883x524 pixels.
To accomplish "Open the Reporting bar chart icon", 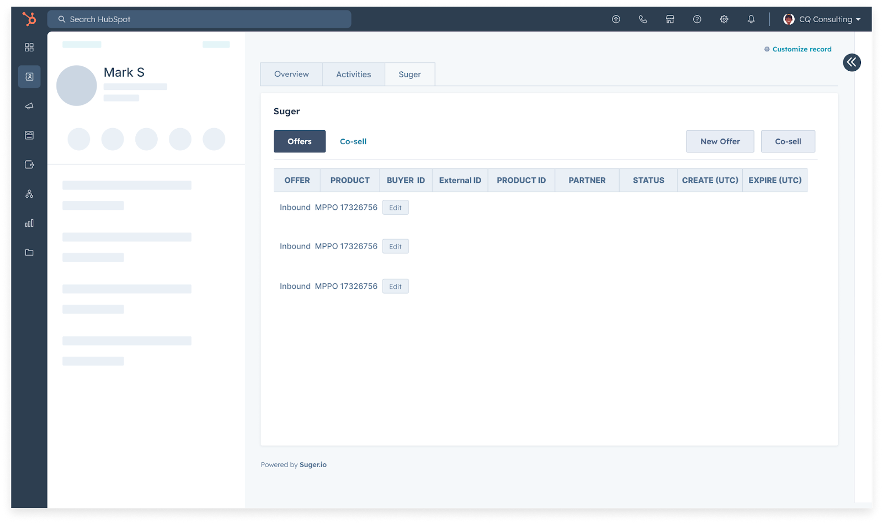I will coord(29,223).
